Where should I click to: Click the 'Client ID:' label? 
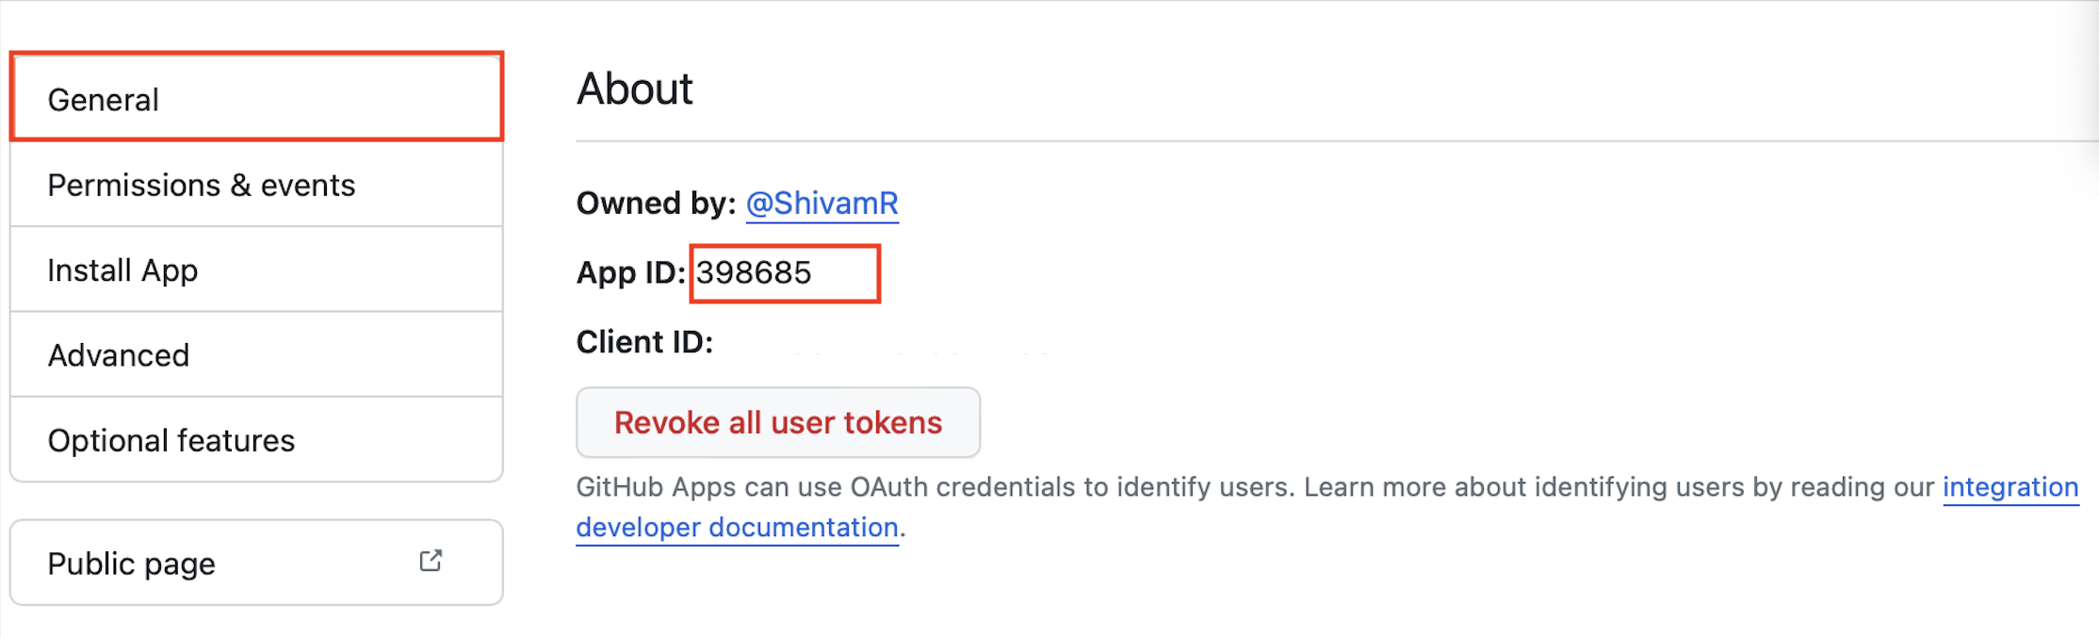pos(644,342)
